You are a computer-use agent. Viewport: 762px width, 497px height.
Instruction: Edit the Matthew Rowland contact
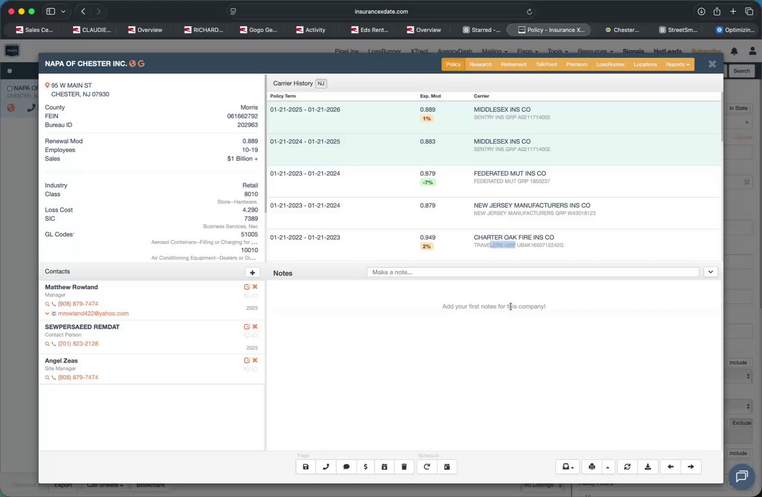246,287
